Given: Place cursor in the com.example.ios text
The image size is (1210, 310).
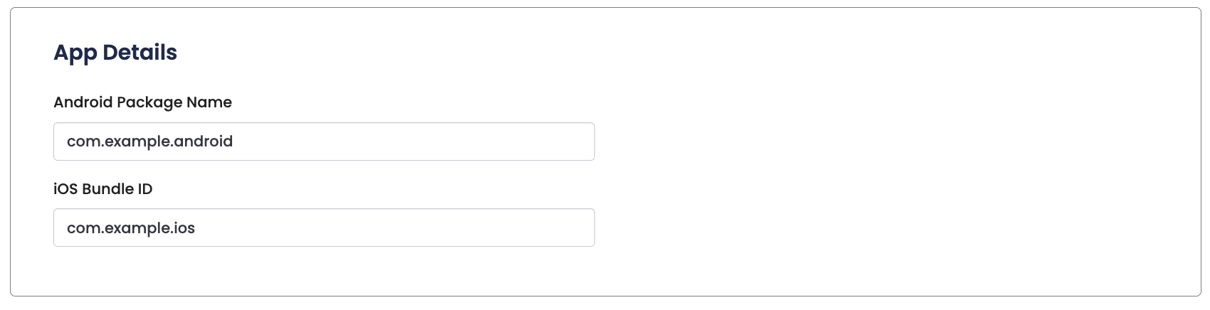Looking at the screenshot, I should (131, 228).
